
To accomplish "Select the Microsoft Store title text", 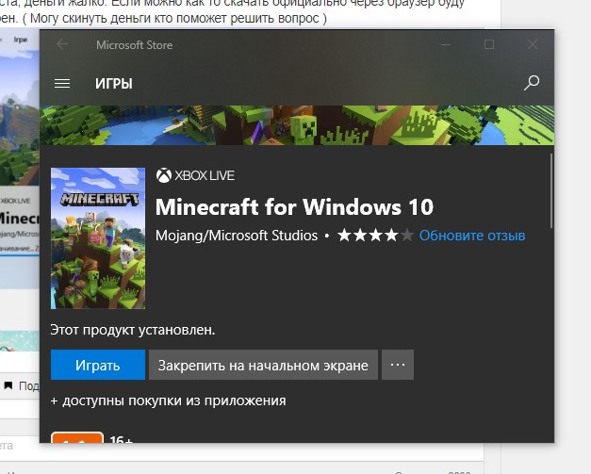I will click(135, 45).
